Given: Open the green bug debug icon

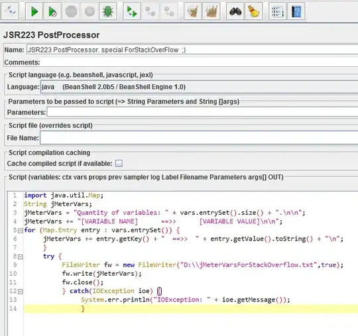Looking at the screenshot, I should [x=108, y=11].
